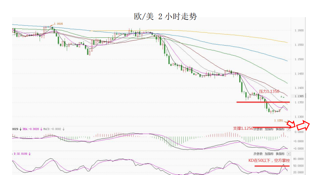Select the current price tag 1.1365
The height and width of the screenshot is (175, 312).
click(x=299, y=96)
